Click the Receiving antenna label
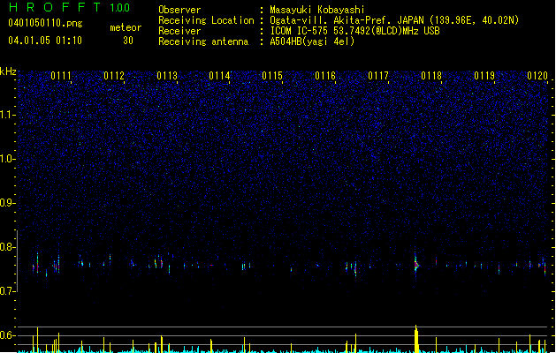 point(203,41)
